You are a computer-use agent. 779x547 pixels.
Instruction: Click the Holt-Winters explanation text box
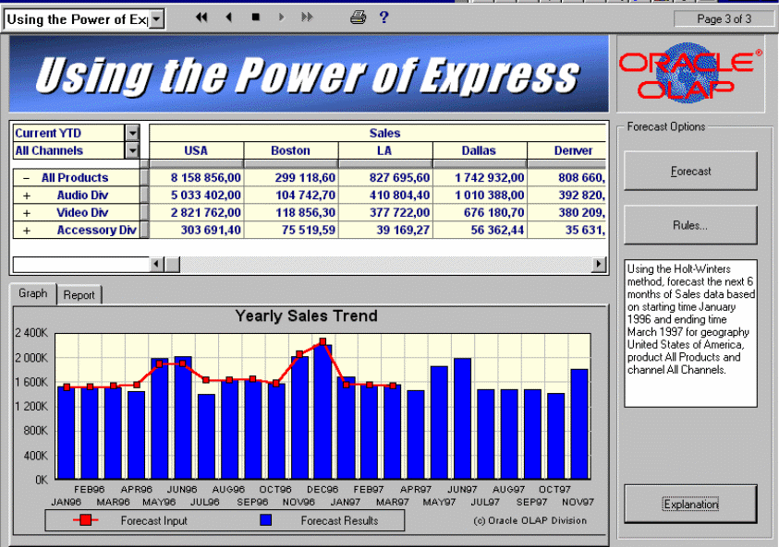pyautogui.click(x=690, y=333)
